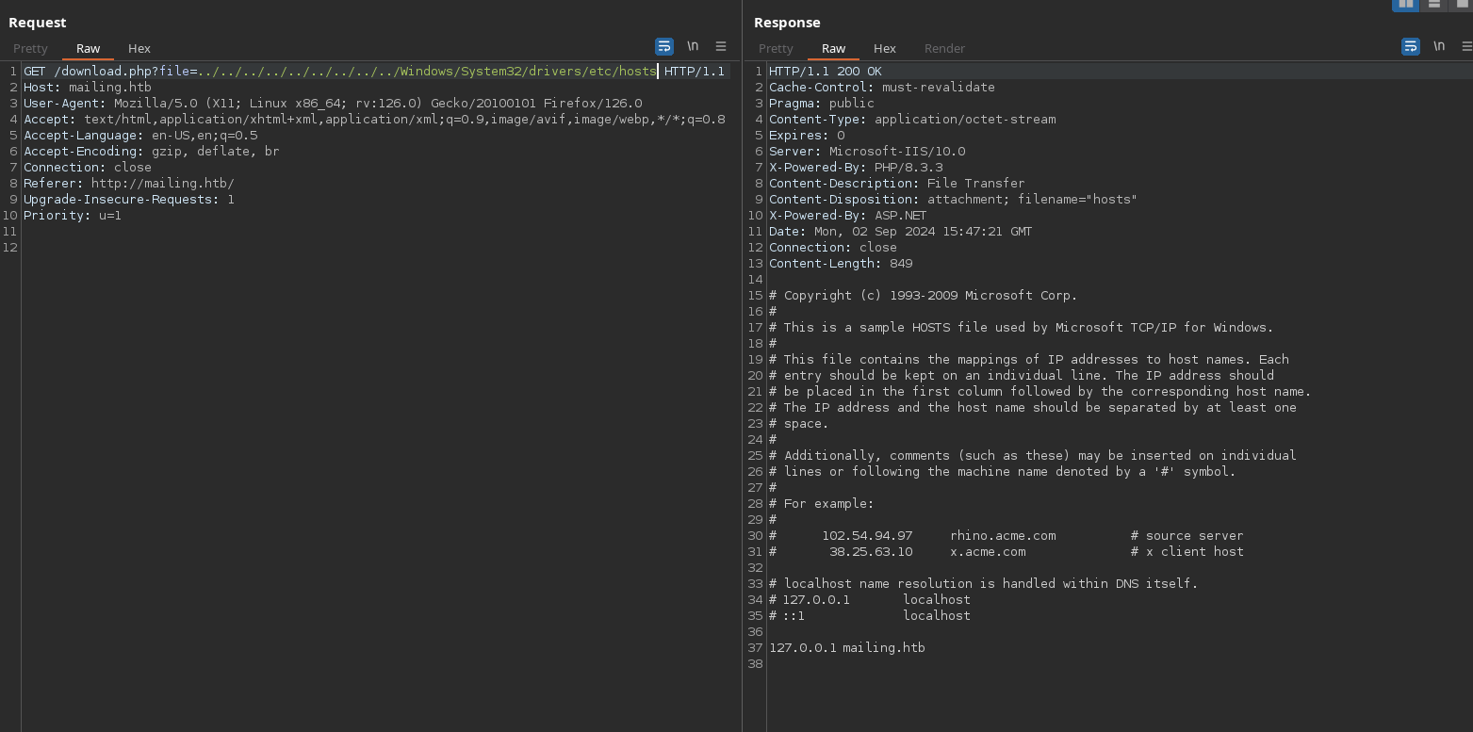Click the 127.0.0.1 mailing.htb entry
Screen dimensions: 1473x732
point(847,648)
